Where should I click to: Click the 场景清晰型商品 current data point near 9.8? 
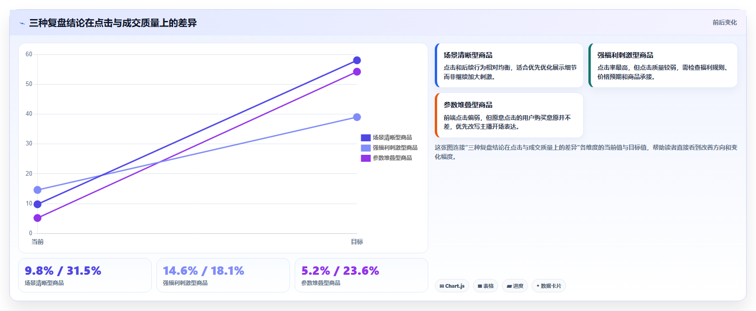click(x=38, y=204)
